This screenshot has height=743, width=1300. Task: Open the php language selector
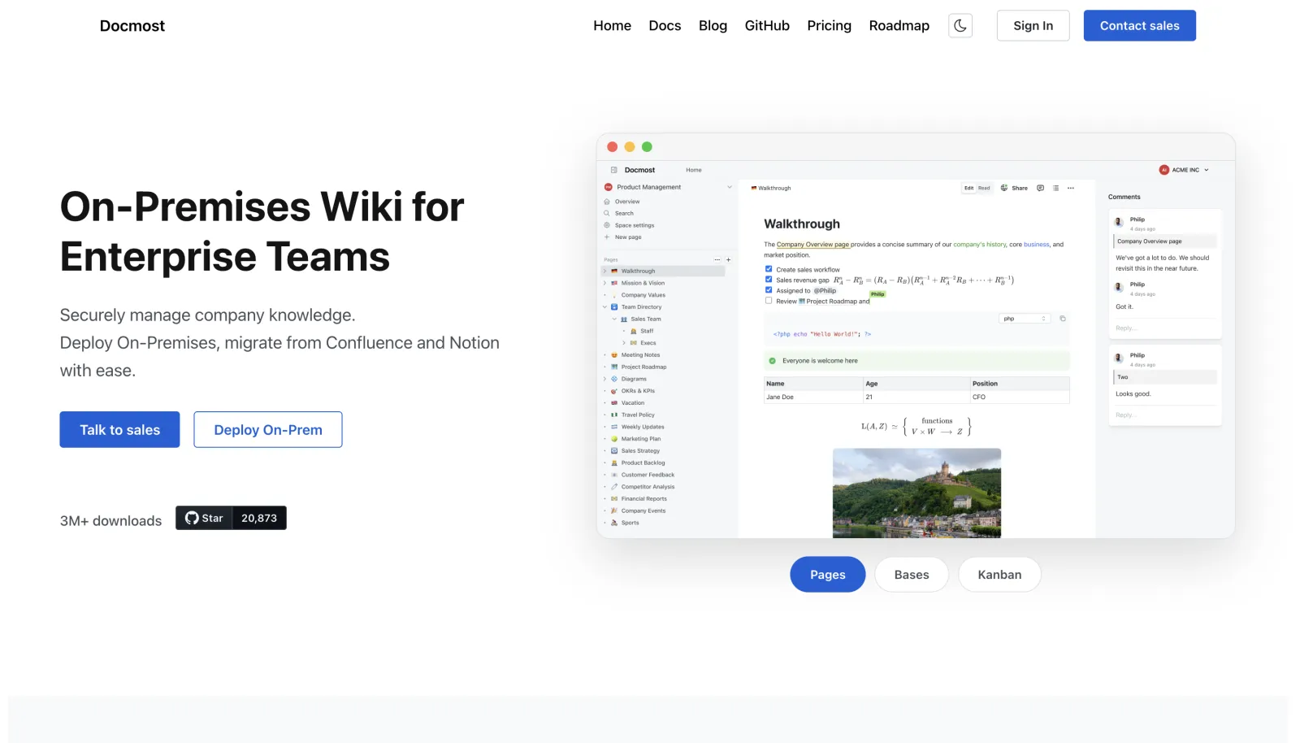point(1025,319)
